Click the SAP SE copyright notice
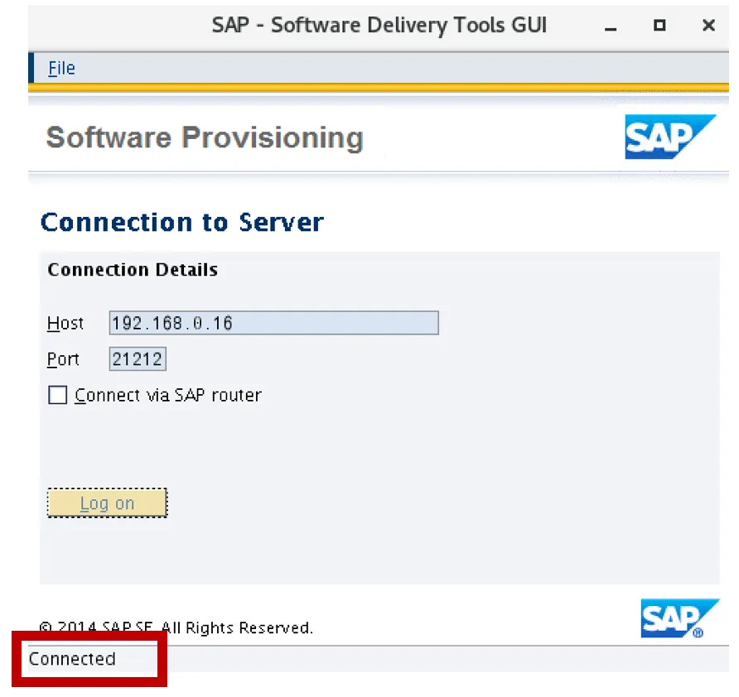Viewport: 739px width, 697px height. 176,627
